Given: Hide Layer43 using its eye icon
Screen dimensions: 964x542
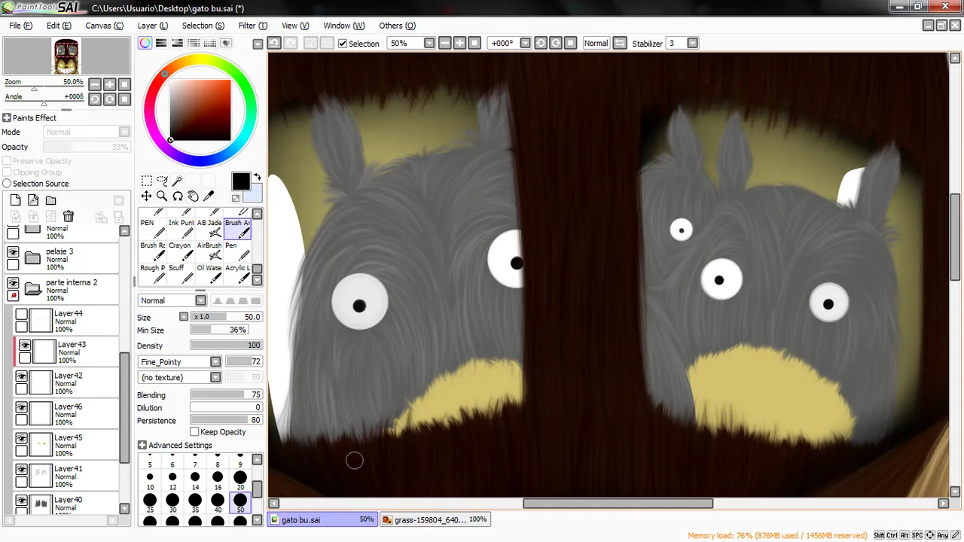Looking at the screenshot, I should 25,346.
